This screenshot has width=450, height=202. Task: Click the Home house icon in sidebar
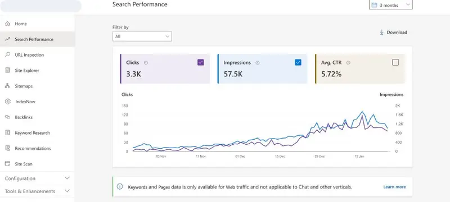[x=7, y=24]
